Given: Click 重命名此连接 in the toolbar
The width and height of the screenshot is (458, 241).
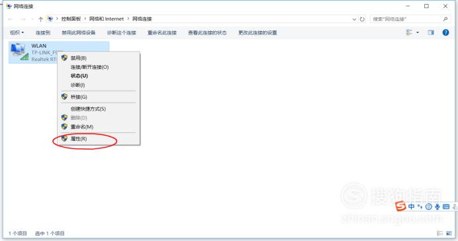Looking at the screenshot, I should coord(162,32).
